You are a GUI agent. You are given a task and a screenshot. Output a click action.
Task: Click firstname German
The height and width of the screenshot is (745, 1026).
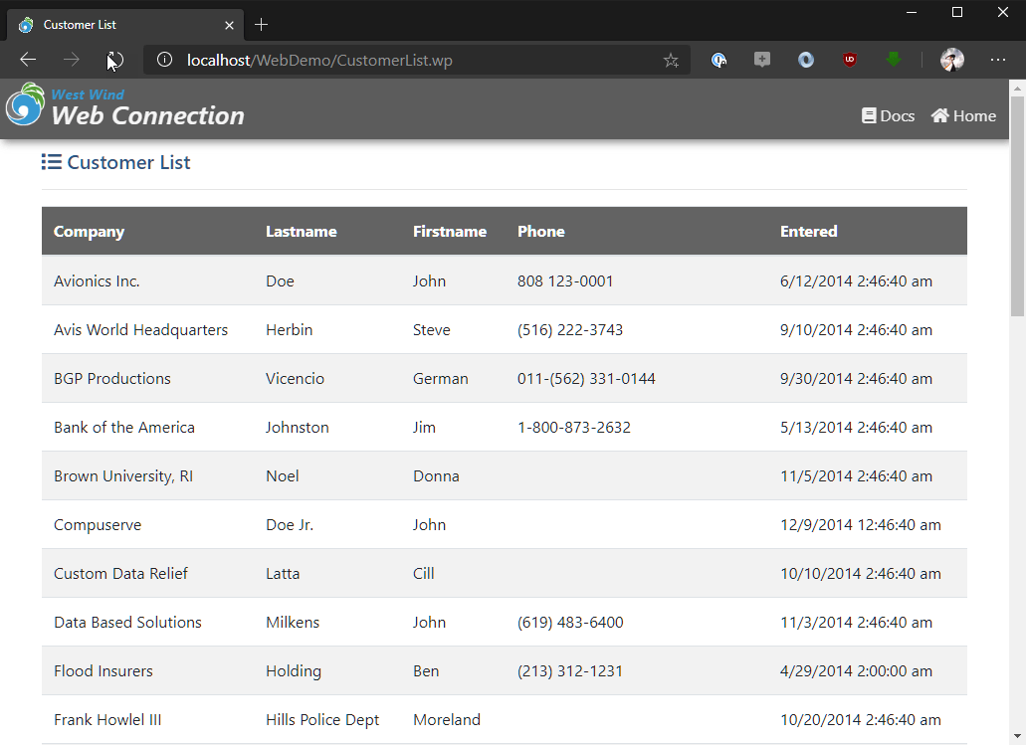point(441,379)
